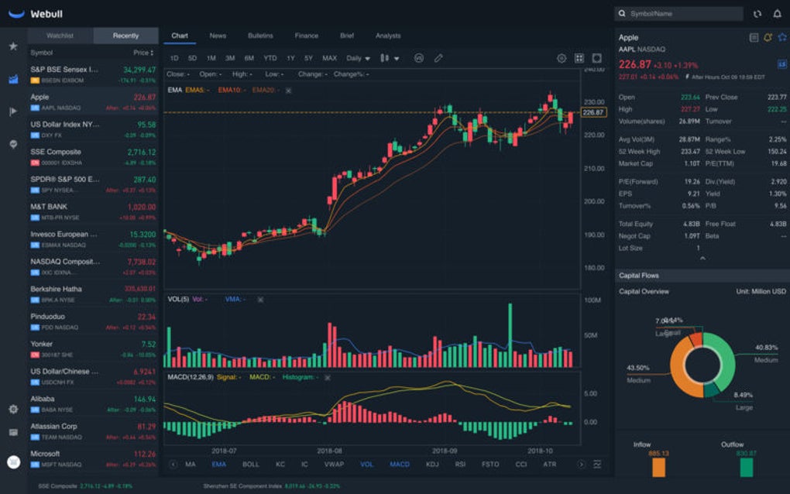
Task: Open the chart comparison circle icon
Action: pyautogui.click(x=419, y=58)
